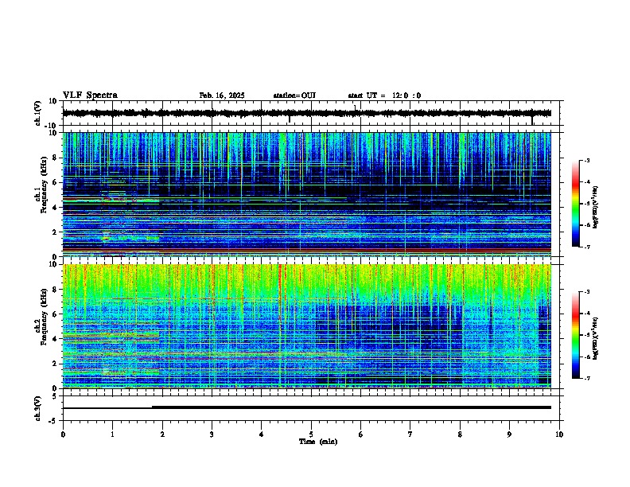
Task: Click the ch.2 spectrogram color scale bar
Action: [575, 335]
